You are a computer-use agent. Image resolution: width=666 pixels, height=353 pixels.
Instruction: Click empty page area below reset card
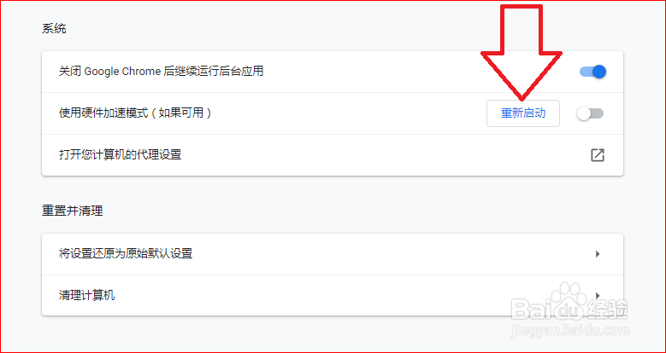coord(333,334)
